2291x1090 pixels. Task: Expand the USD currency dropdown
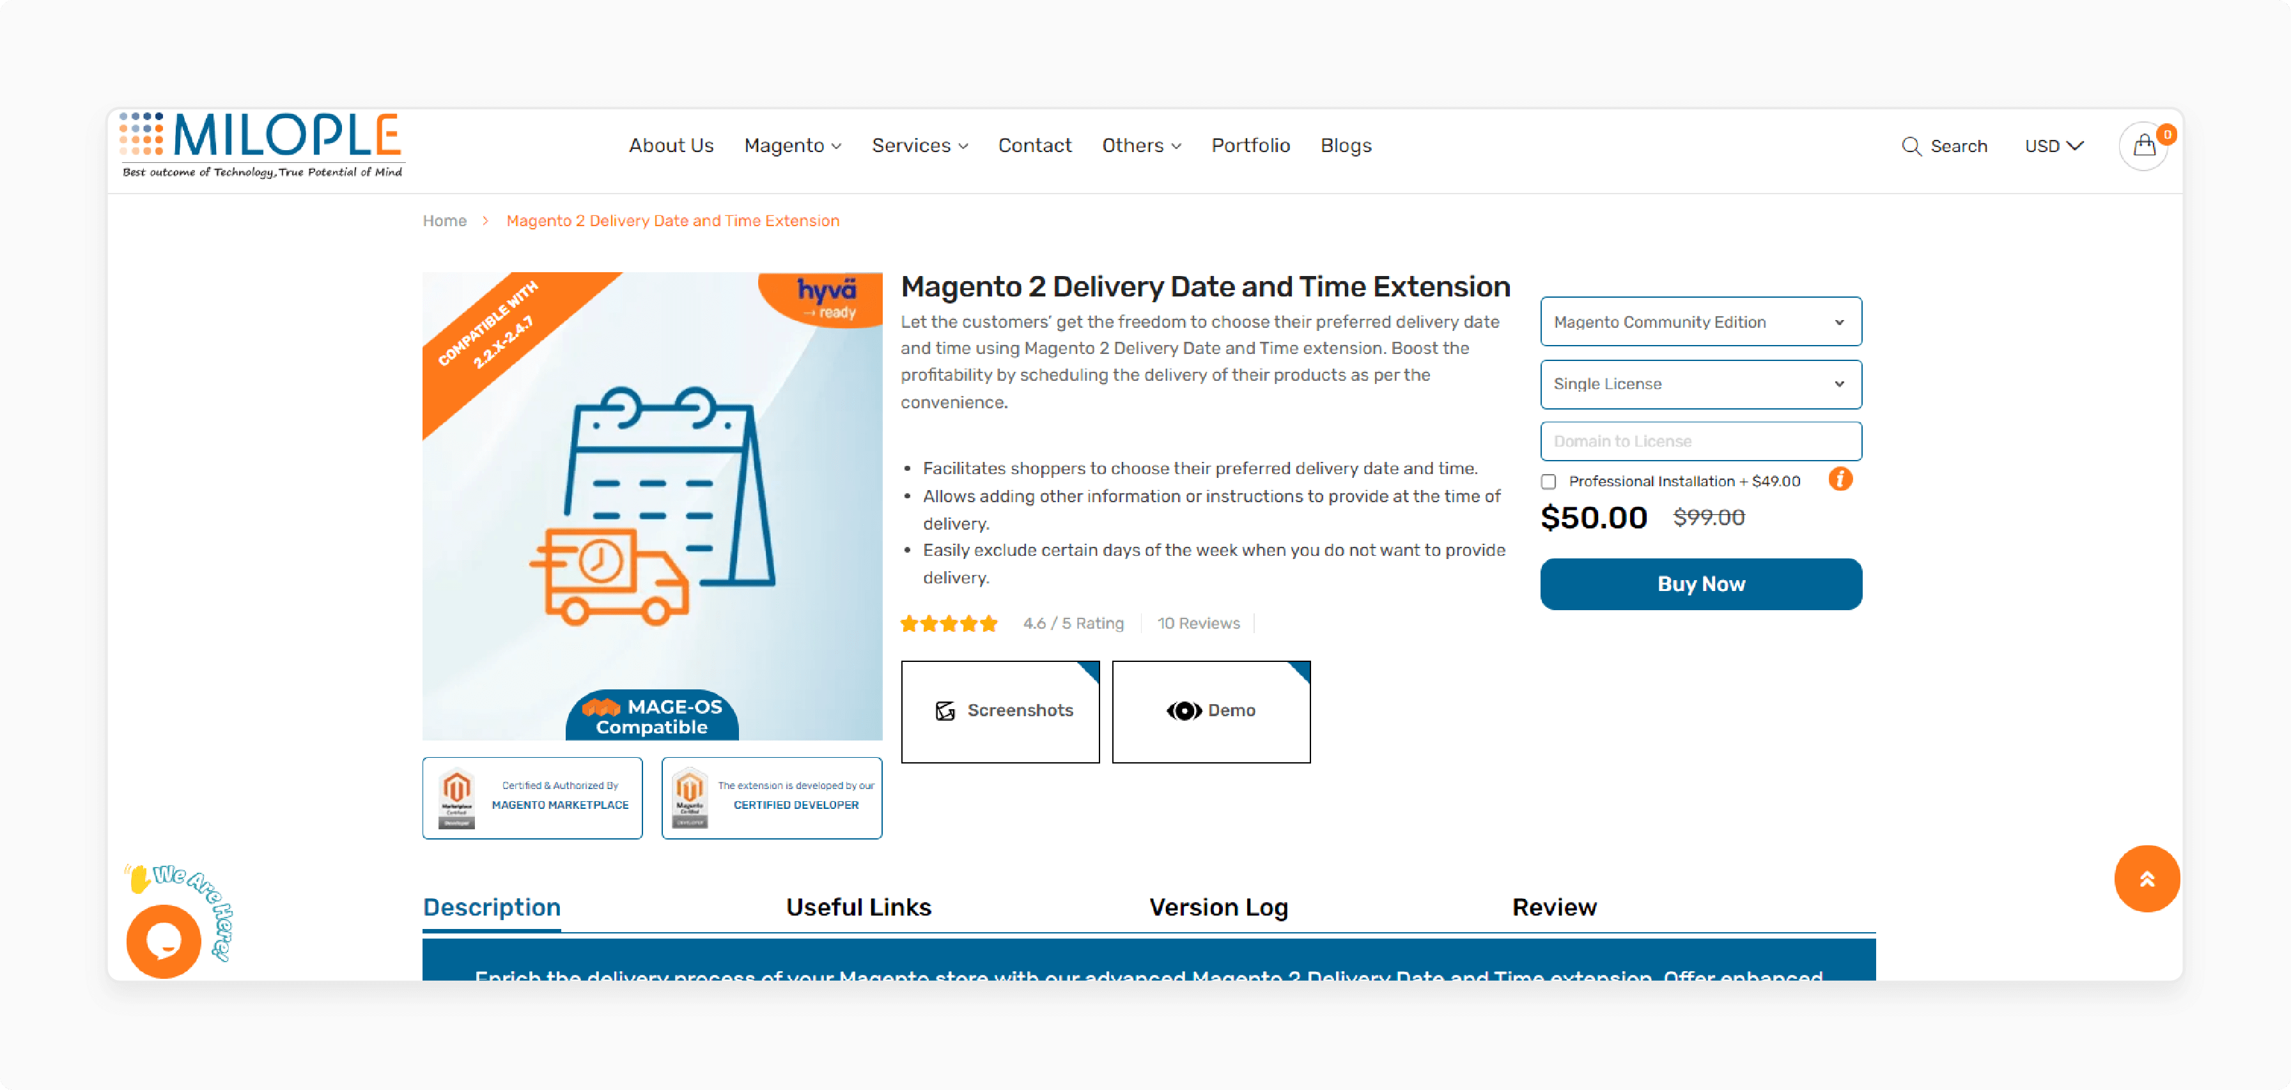2054,146
